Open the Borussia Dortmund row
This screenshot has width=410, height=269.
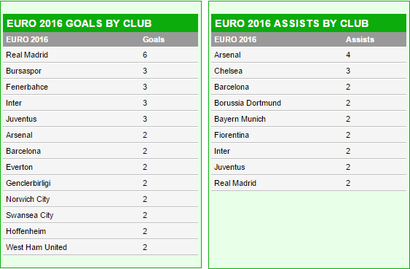click(309, 103)
